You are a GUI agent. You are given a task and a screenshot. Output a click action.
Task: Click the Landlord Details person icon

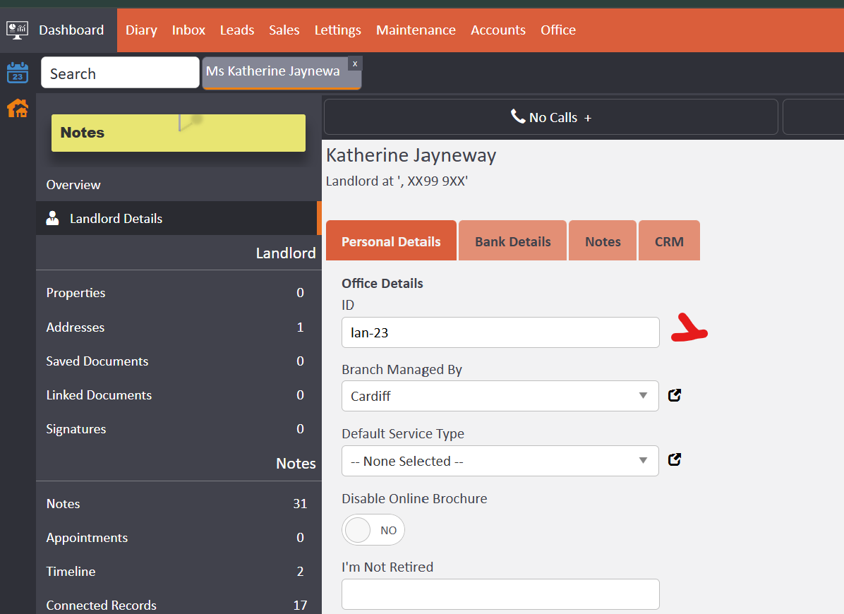click(x=52, y=218)
